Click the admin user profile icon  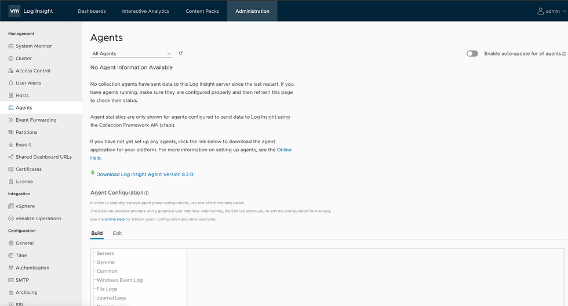(x=540, y=11)
